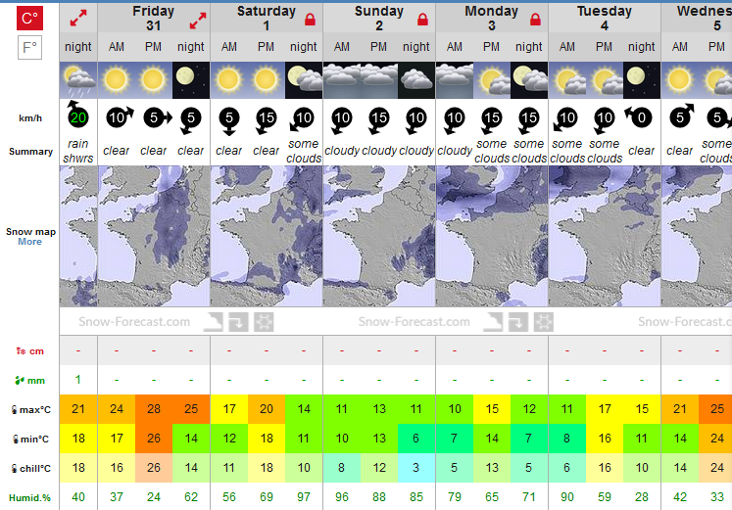Click the sunny icon for Wednesday AM
This screenshot has width=732, height=510.
click(680, 80)
